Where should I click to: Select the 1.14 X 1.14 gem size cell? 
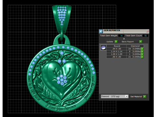117,51
